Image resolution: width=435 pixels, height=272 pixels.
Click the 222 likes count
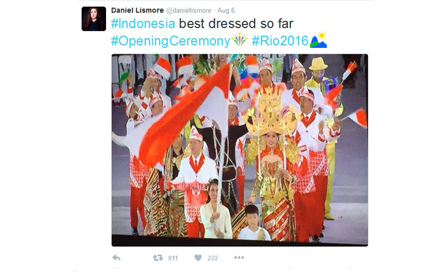[x=213, y=258]
